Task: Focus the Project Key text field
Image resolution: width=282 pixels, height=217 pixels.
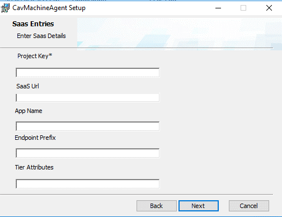Action: pos(88,73)
